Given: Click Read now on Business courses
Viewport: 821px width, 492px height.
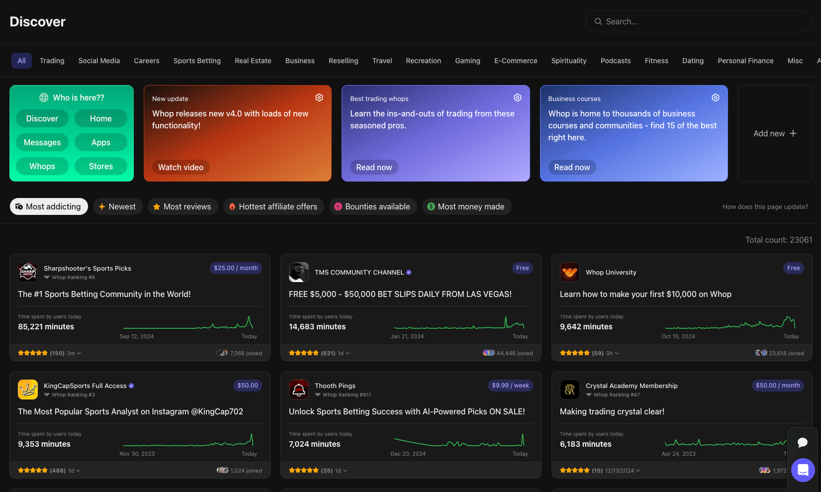Looking at the screenshot, I should tap(572, 167).
